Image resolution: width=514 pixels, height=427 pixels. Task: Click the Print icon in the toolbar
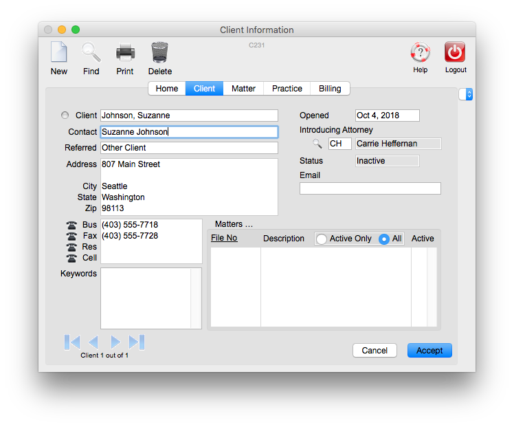click(x=125, y=53)
